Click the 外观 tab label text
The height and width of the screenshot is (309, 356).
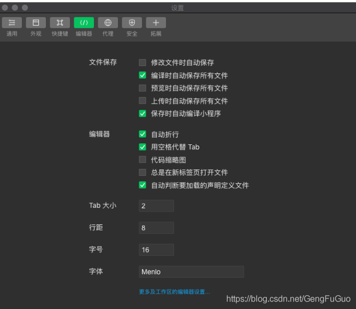(x=36, y=34)
